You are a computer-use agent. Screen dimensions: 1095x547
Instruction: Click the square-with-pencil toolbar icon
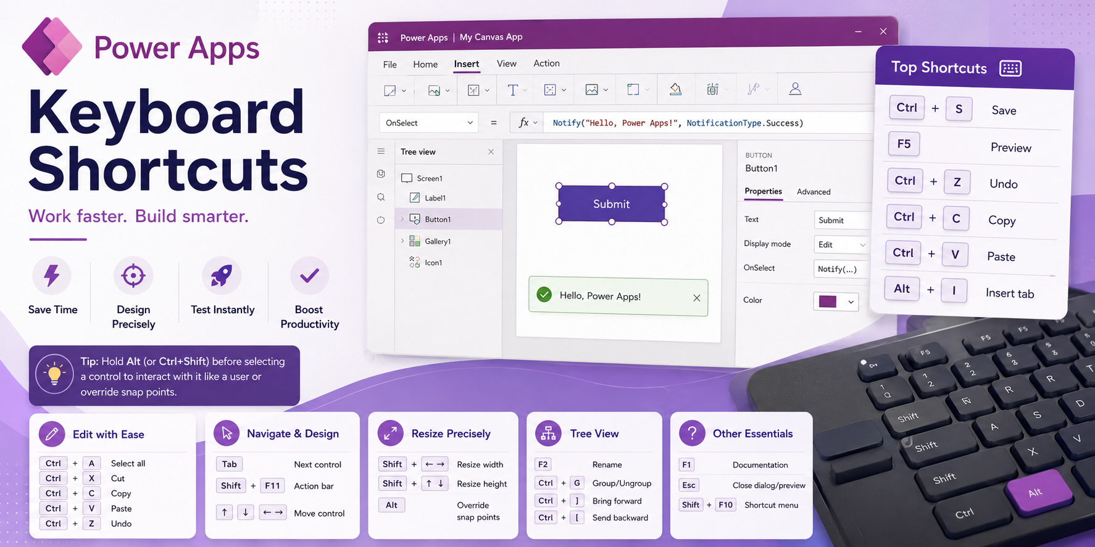click(389, 91)
